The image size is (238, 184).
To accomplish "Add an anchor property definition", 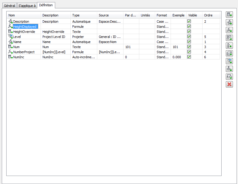I will pos(229,69).
